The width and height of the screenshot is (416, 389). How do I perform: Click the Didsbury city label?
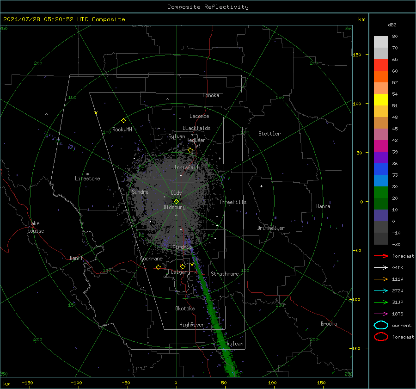(174, 207)
